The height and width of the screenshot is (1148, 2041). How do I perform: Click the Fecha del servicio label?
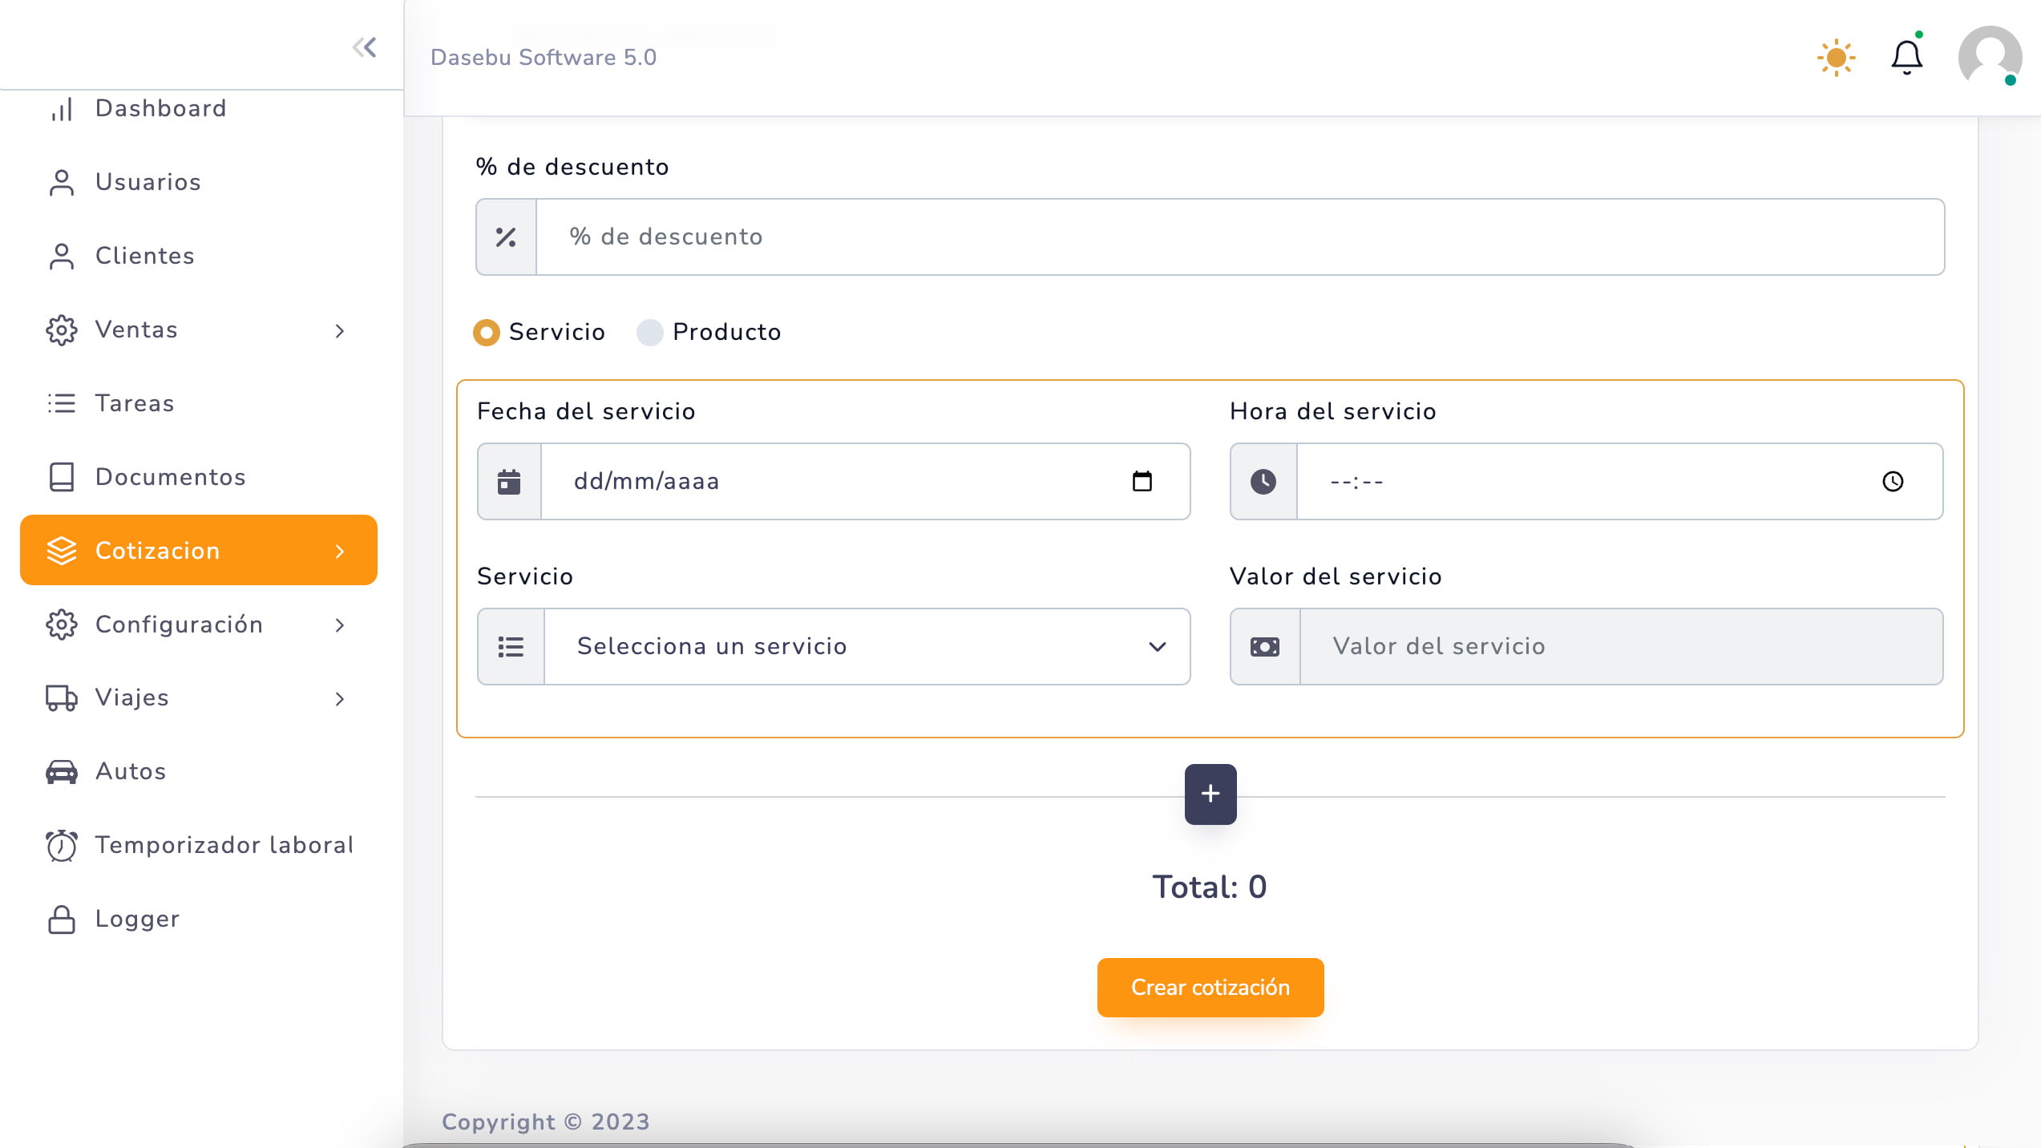(586, 412)
